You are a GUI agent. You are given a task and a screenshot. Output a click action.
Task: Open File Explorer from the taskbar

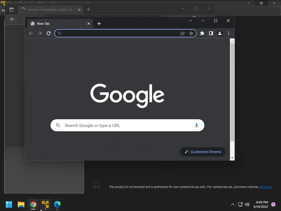[21, 204]
